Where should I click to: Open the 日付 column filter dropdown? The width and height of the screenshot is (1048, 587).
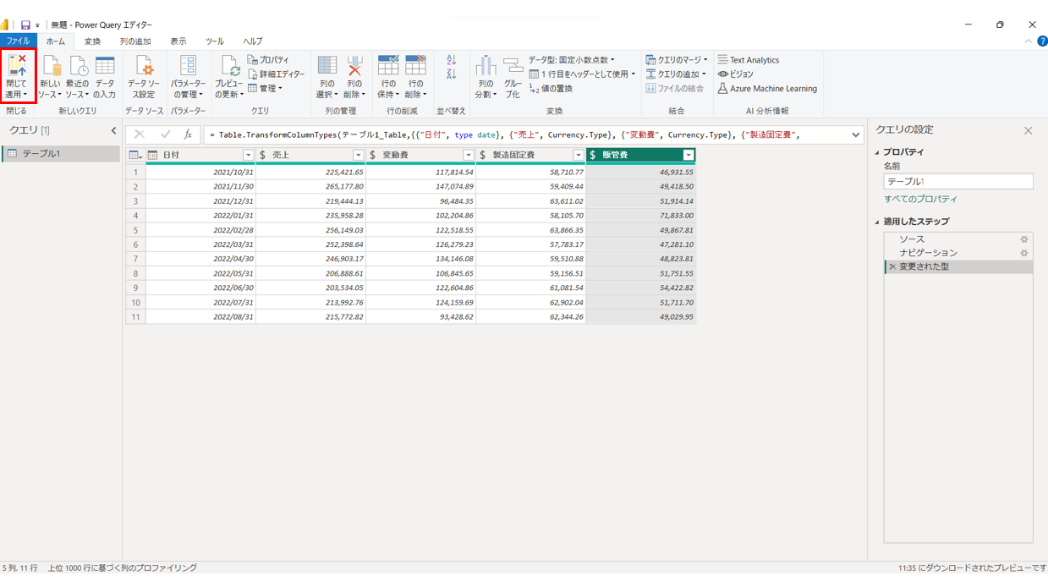coord(248,156)
